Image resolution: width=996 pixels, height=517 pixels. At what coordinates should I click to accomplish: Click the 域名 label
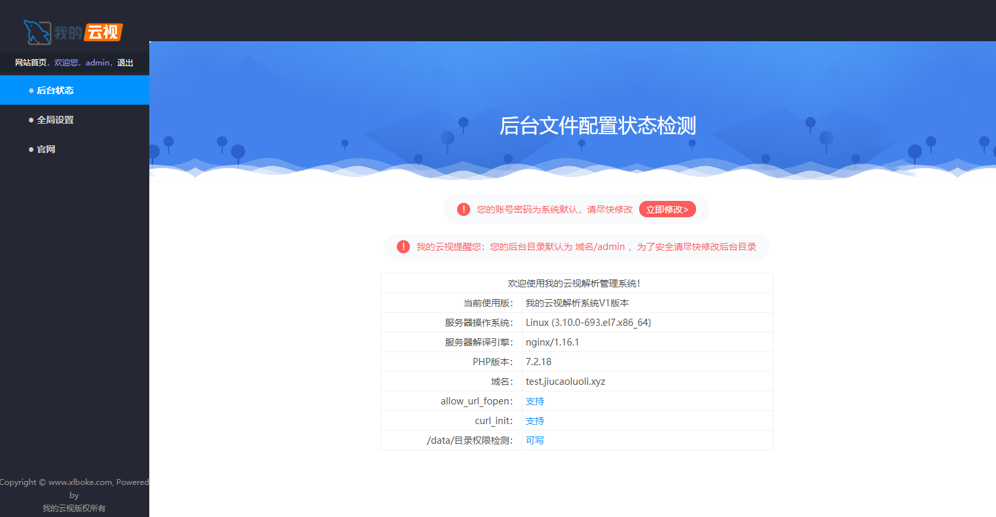pyautogui.click(x=502, y=382)
